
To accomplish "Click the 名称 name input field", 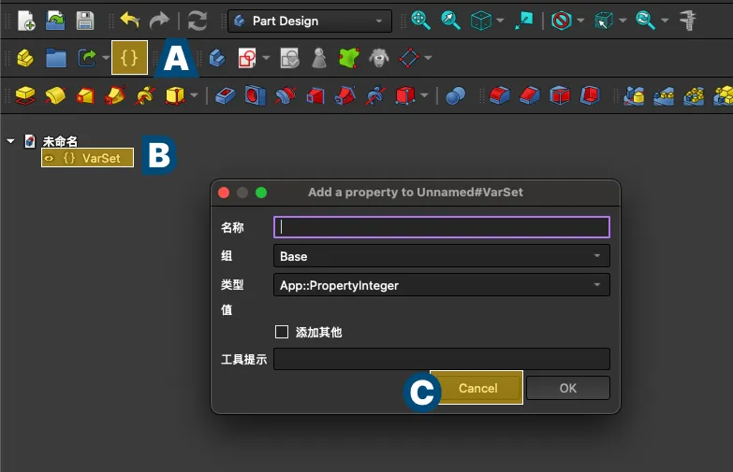I will pyautogui.click(x=441, y=226).
